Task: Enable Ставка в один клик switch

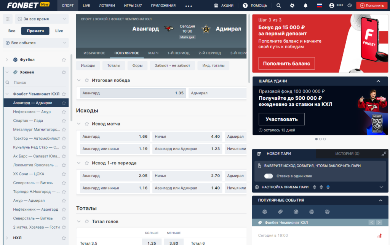Action: pyautogui.click(x=269, y=176)
